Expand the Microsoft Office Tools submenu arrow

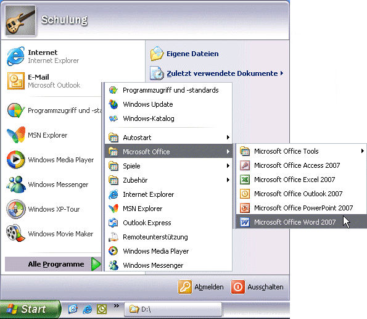click(362, 151)
